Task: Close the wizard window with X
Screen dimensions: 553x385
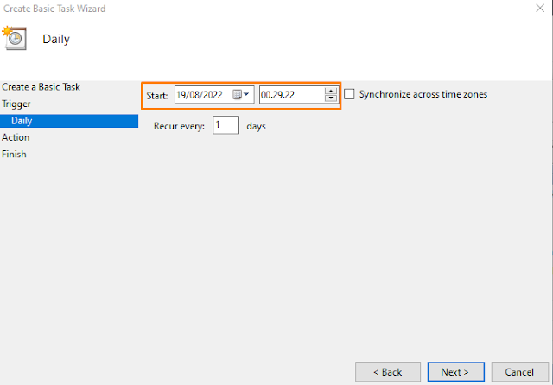Action: tap(540, 8)
